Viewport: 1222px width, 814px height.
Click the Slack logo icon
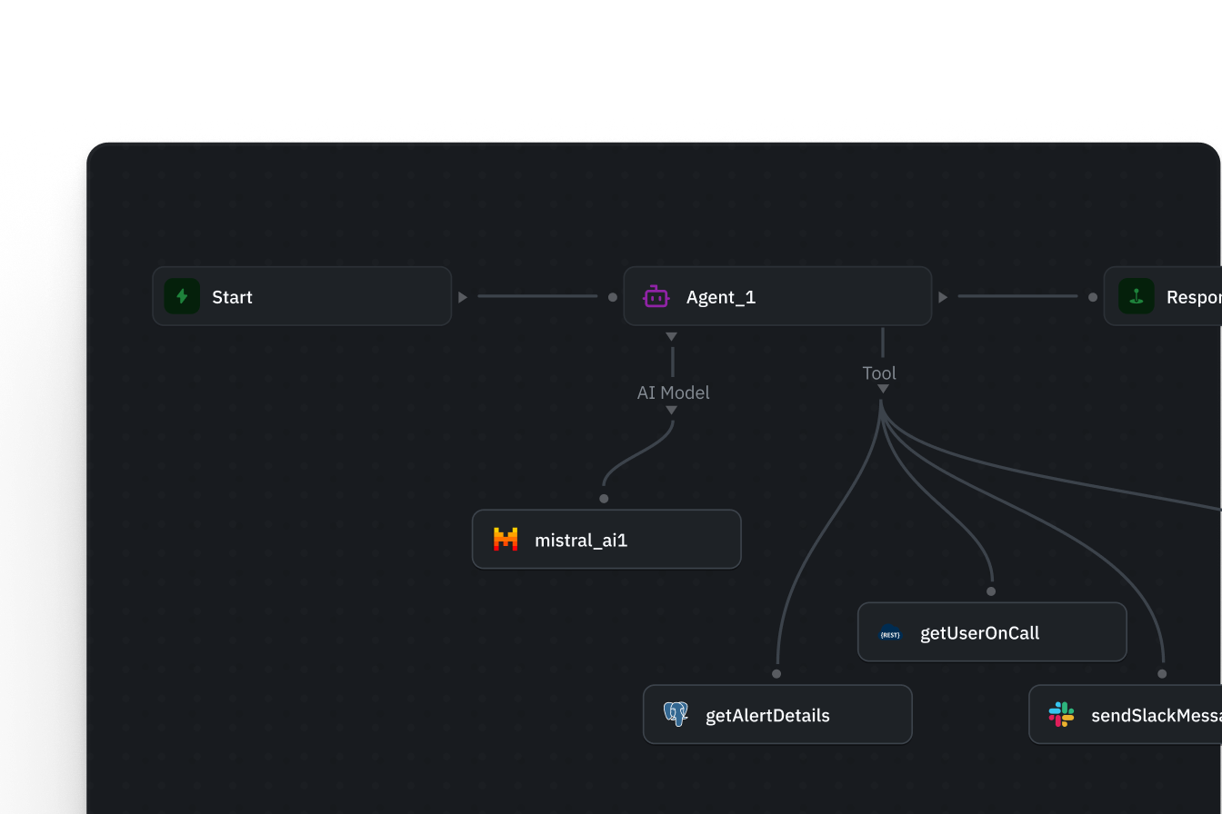[1061, 714]
